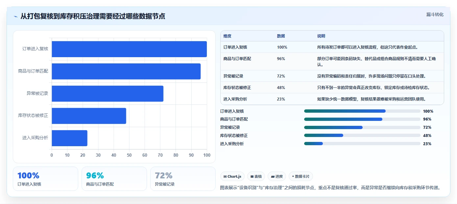This screenshot has height=204, width=457.
Task: Click the 异常被记录 bar in chart
Action: (108, 94)
